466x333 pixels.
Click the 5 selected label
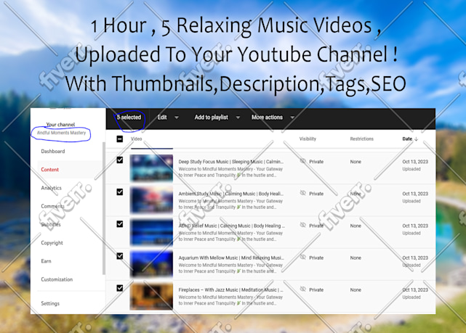(129, 118)
